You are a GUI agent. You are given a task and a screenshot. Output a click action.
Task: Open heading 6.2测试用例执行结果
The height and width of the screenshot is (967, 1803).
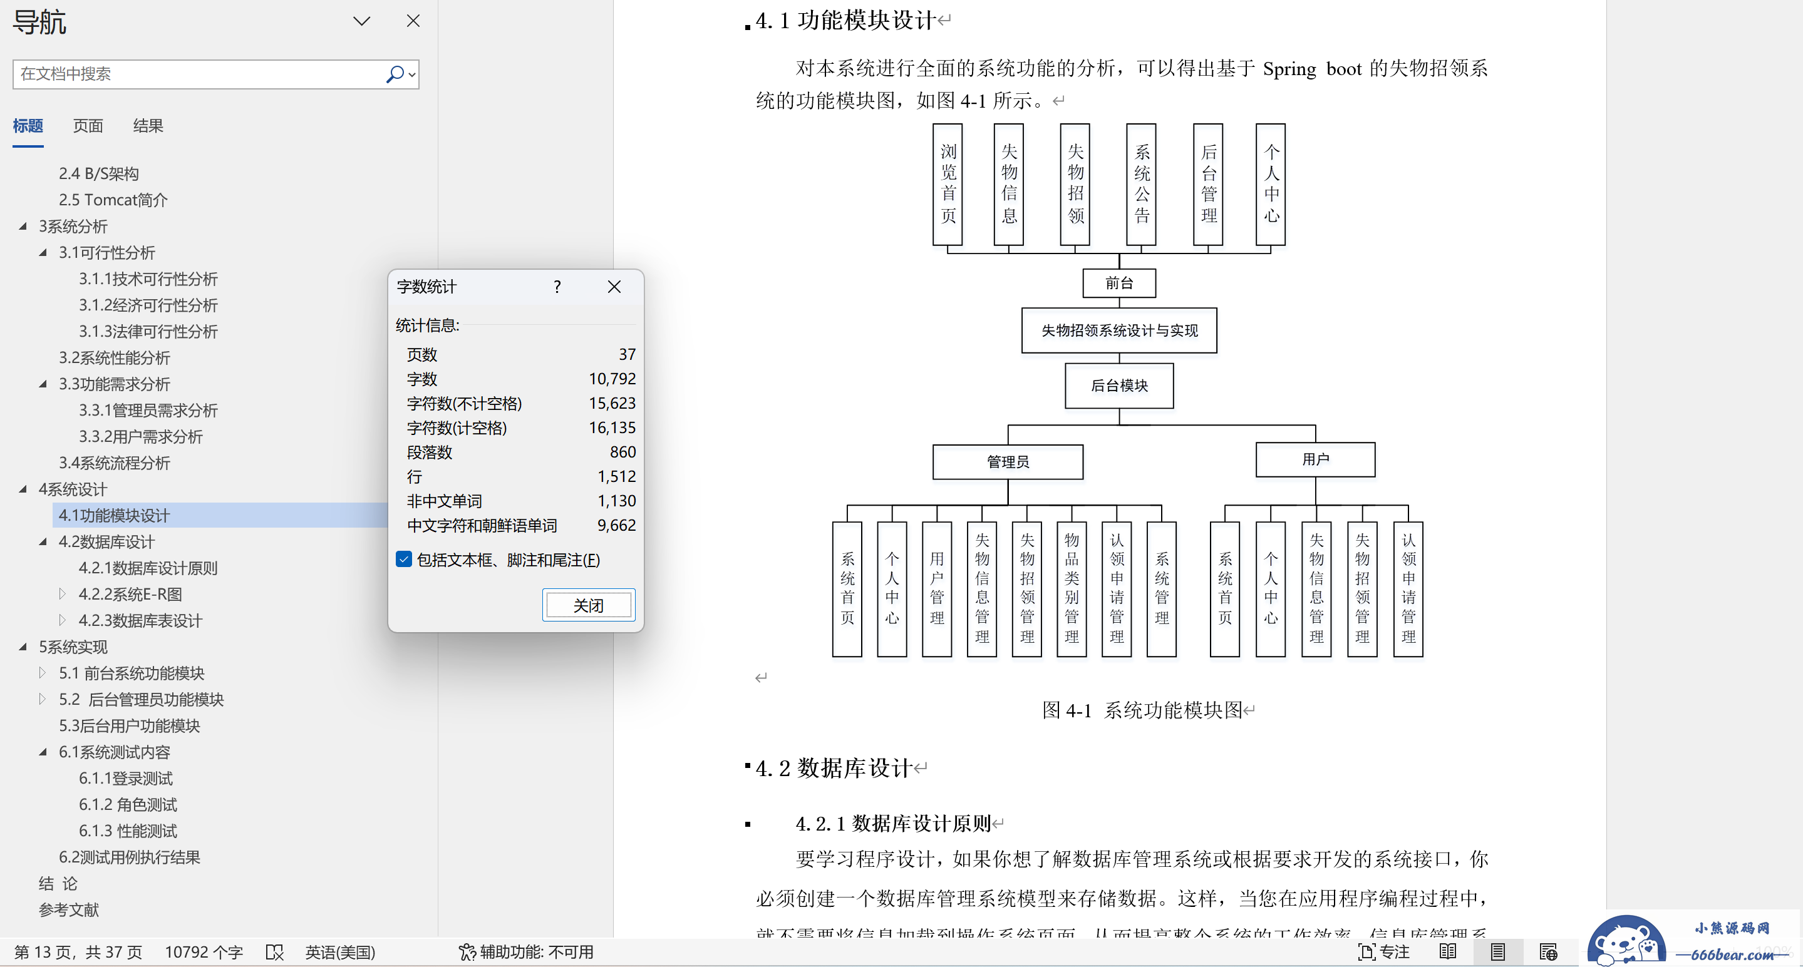130,857
